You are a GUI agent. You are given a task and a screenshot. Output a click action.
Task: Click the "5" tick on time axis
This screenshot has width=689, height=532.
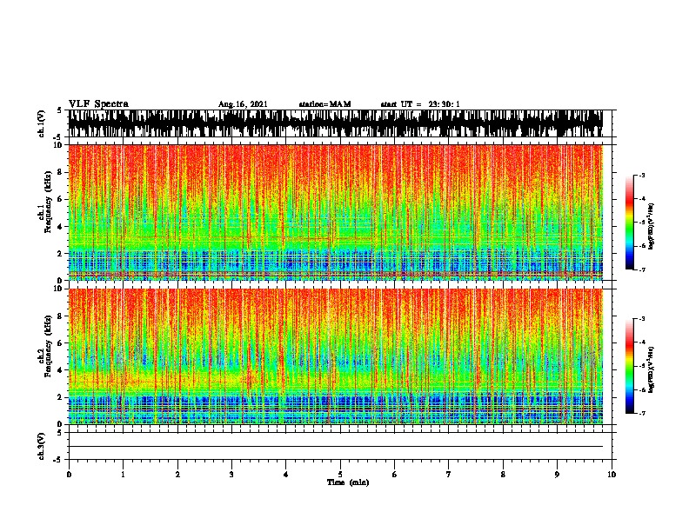[340, 475]
